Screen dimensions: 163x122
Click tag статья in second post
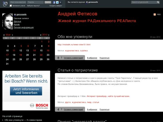coord(96,102)
